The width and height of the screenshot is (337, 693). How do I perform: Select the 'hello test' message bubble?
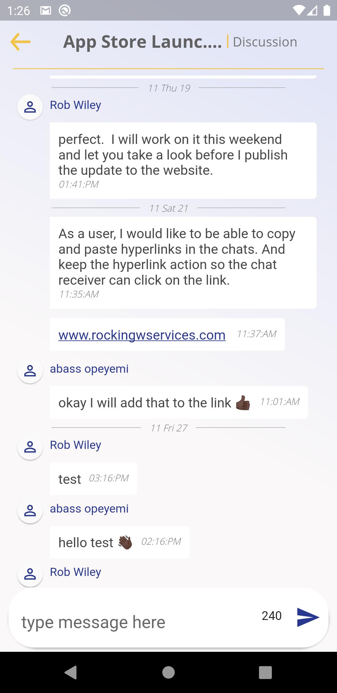click(x=120, y=542)
